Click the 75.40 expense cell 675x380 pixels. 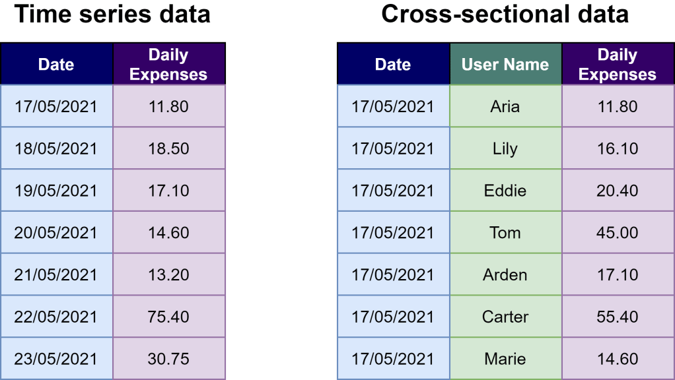click(168, 317)
